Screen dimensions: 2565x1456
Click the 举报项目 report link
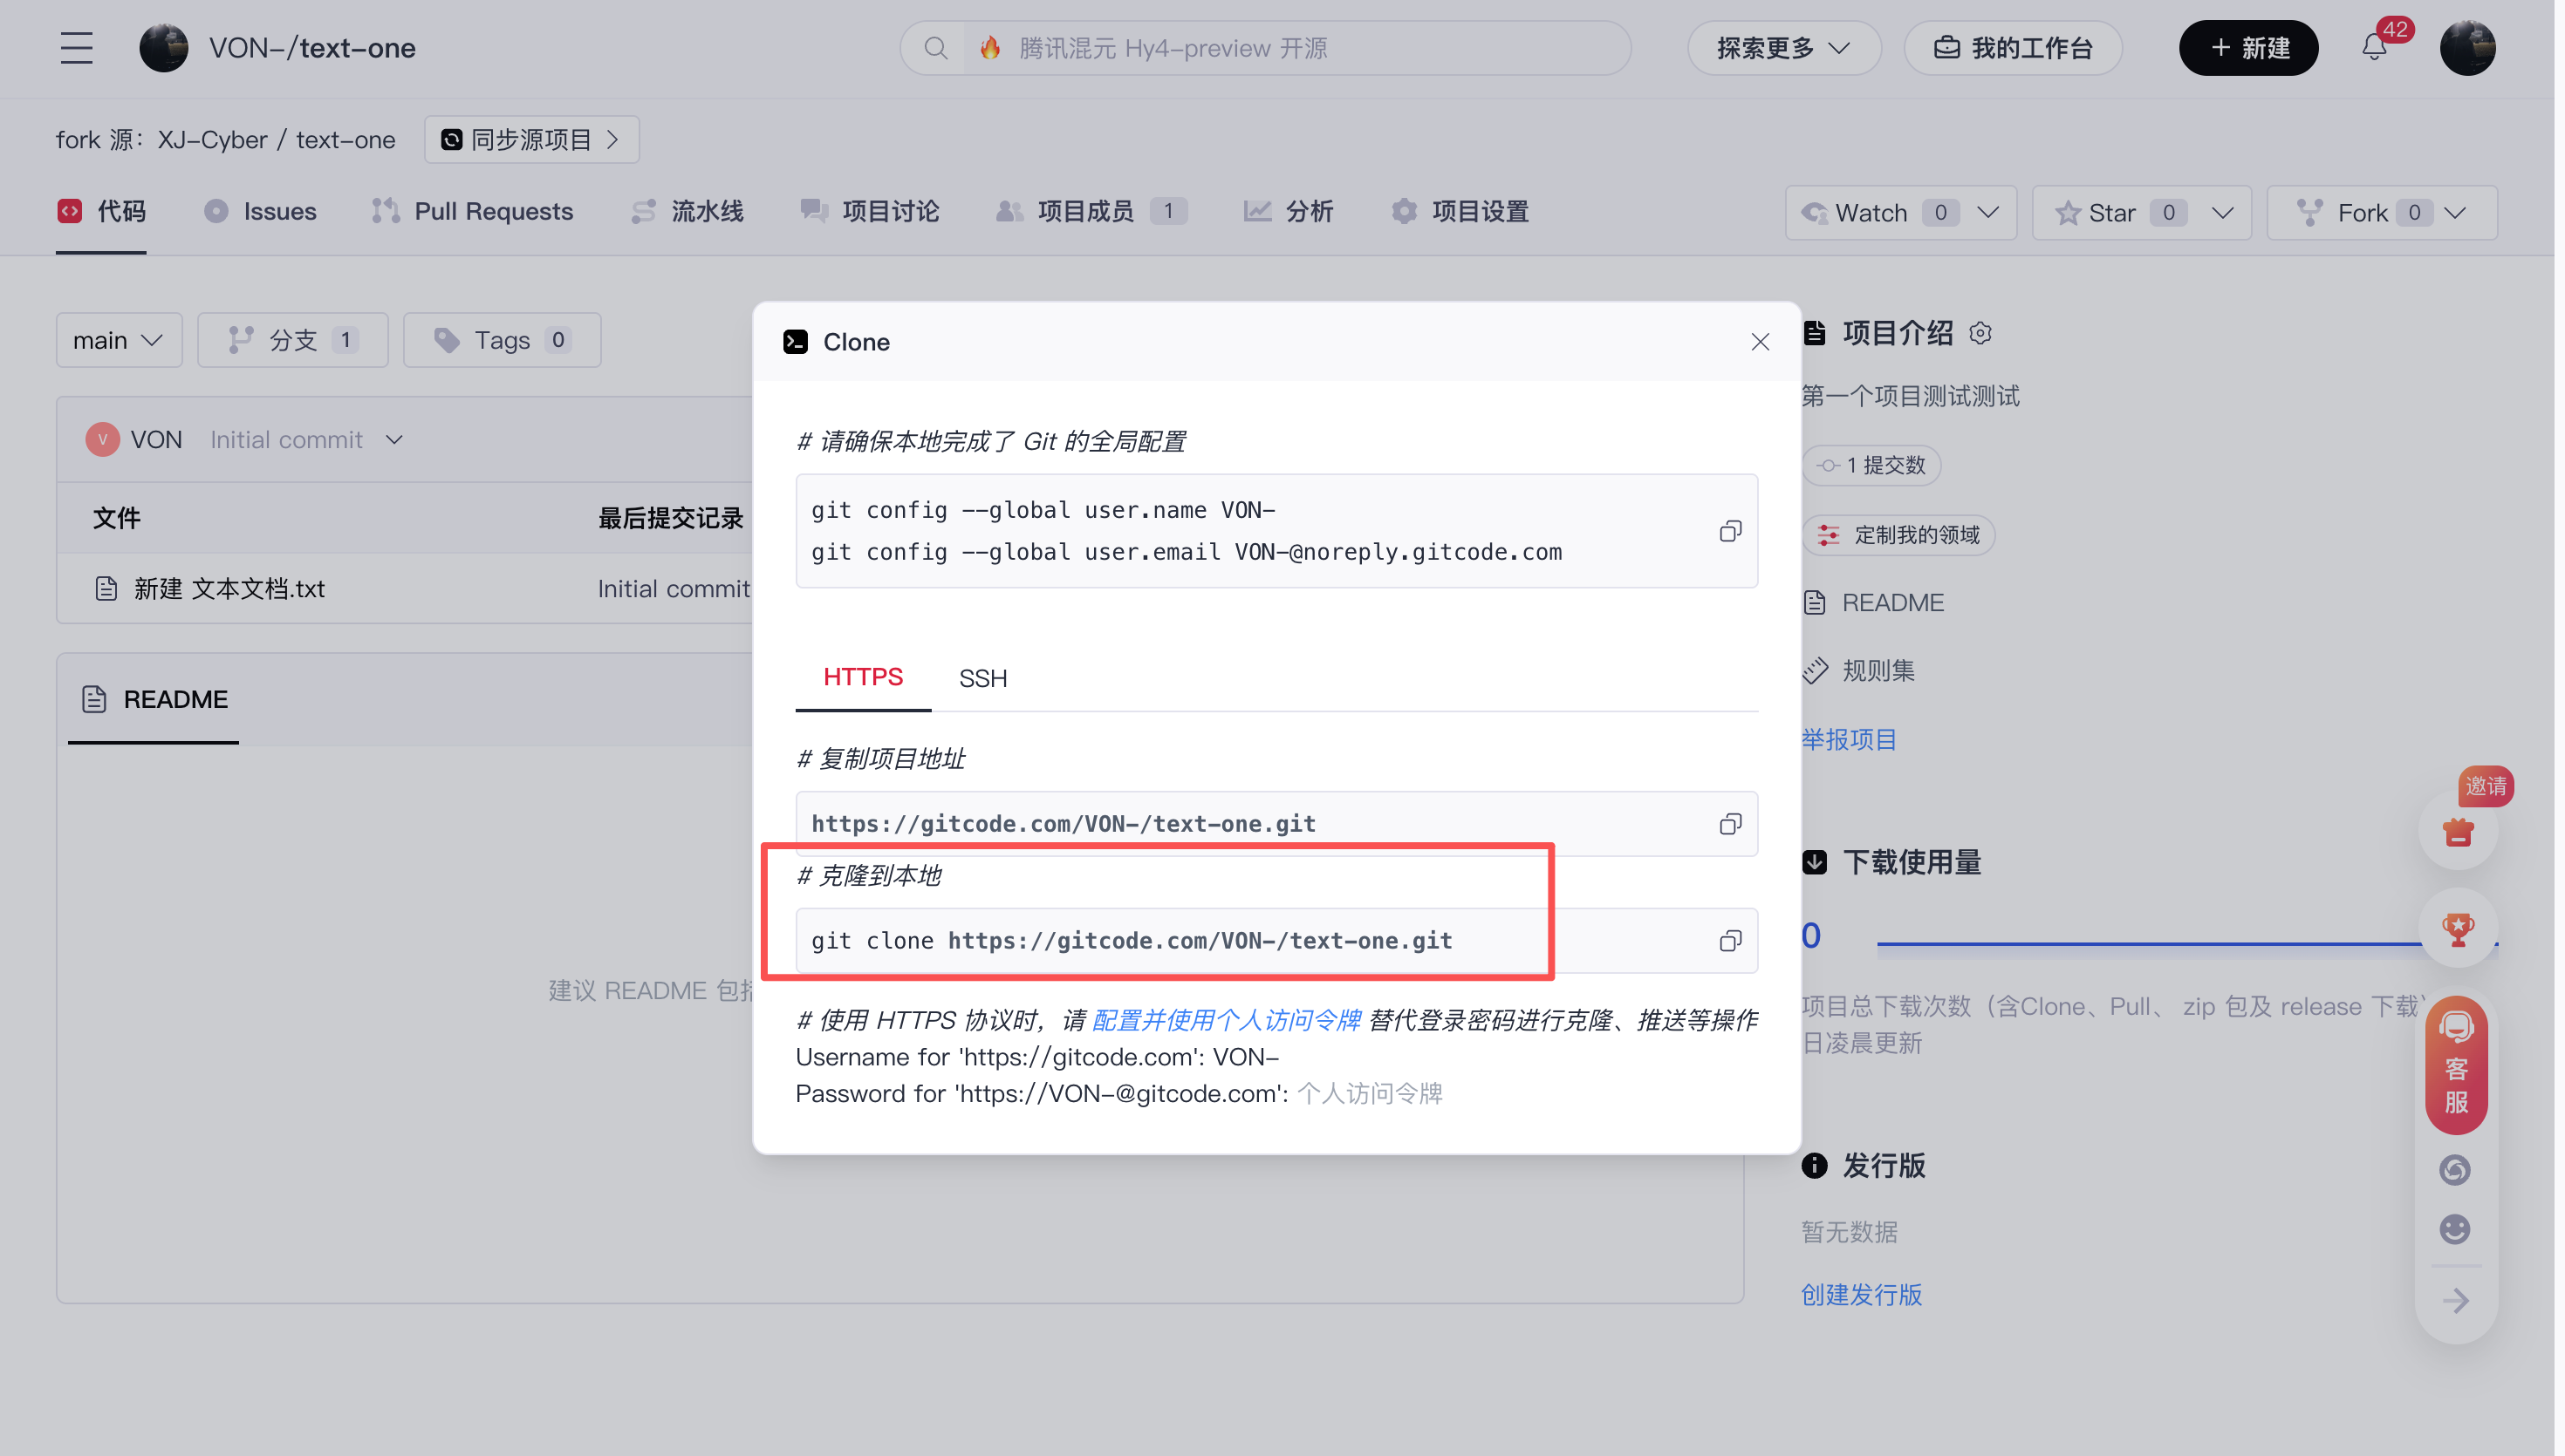coord(1849,740)
